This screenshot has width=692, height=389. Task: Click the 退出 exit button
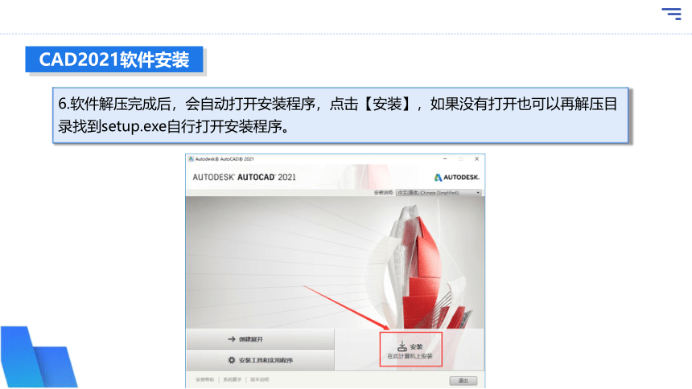tap(463, 381)
